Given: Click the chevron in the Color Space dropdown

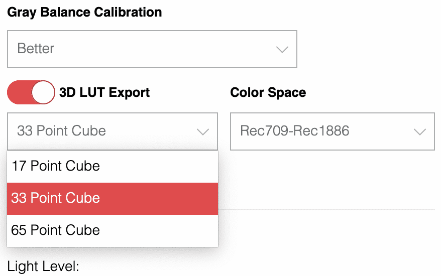Looking at the screenshot, I should (419, 131).
